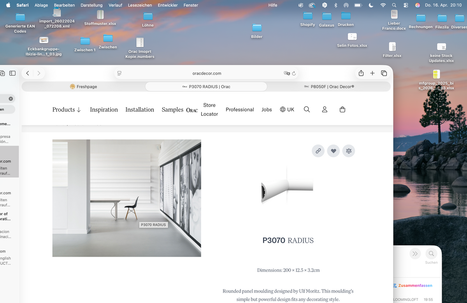
Task: Open the Samples page
Action: (x=172, y=110)
